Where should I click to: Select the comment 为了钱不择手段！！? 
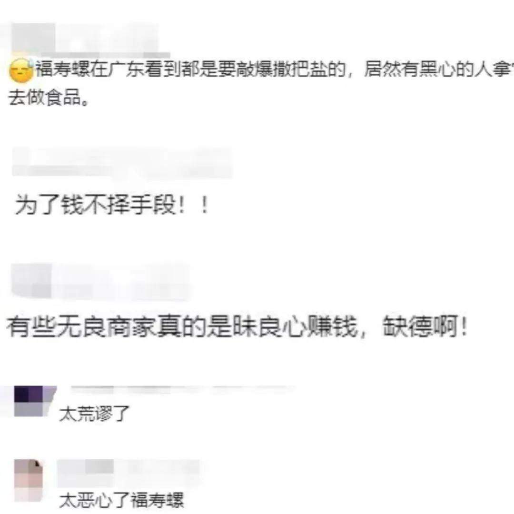(111, 205)
